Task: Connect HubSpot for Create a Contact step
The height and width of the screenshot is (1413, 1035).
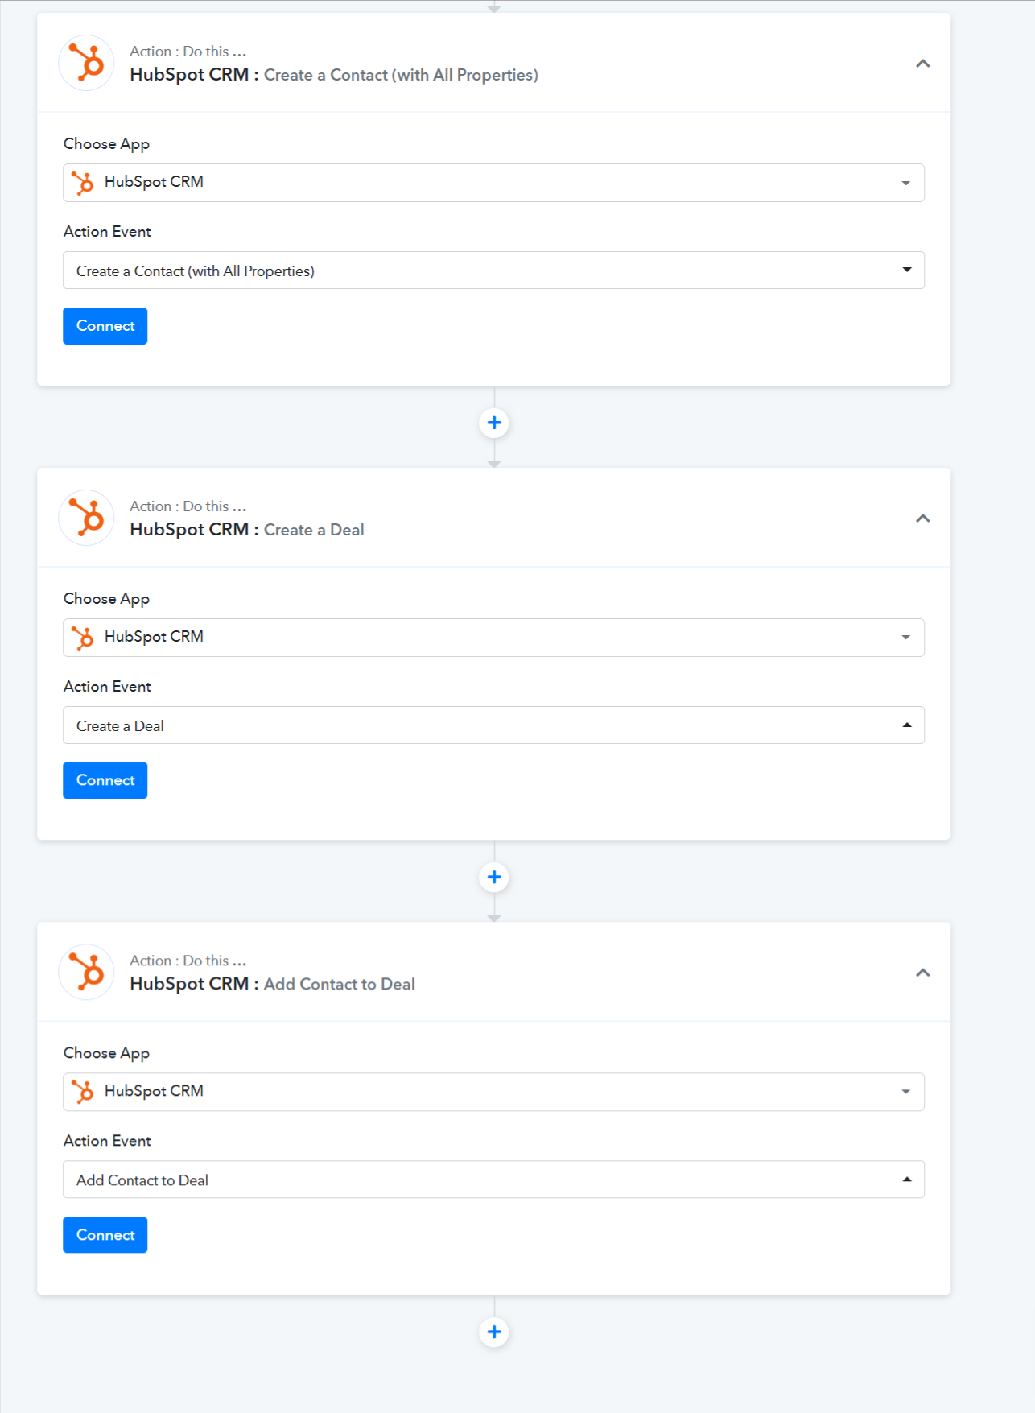Action: 105,326
